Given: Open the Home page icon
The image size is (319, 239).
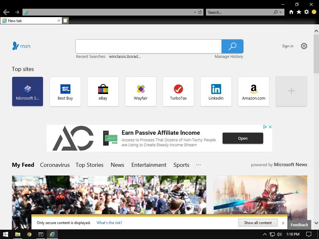Looking at the screenshot, I should point(291,12).
